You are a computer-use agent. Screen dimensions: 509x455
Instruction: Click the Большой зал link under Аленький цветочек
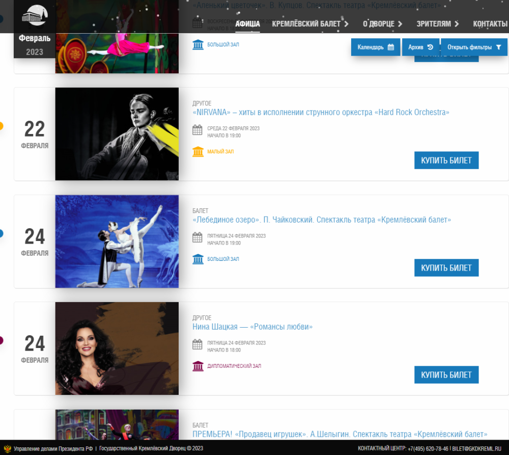[x=223, y=44]
